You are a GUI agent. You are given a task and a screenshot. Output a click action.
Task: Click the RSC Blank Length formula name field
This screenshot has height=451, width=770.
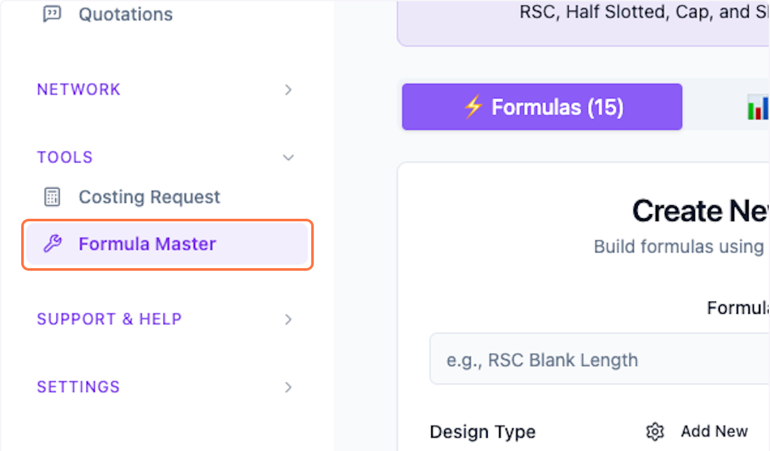click(x=597, y=359)
